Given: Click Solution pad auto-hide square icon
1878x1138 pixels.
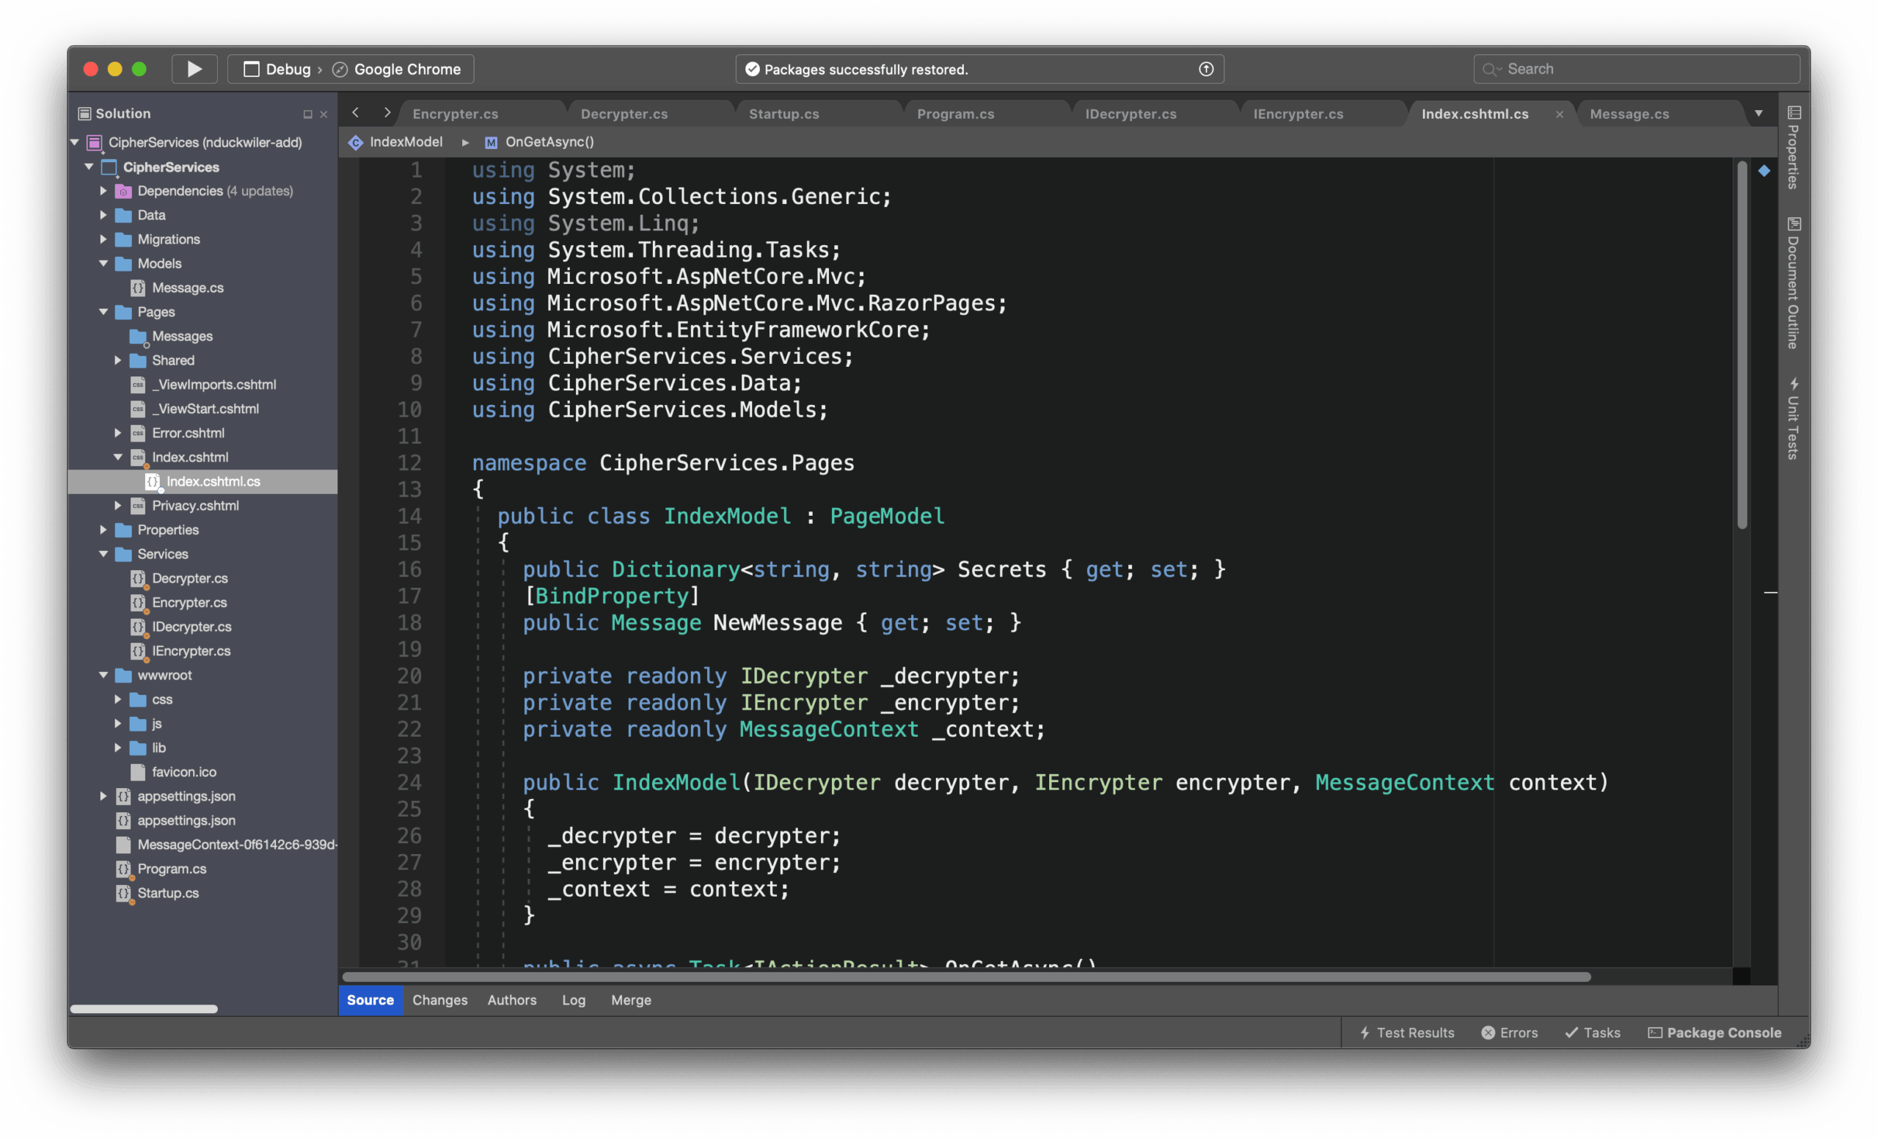Looking at the screenshot, I should [x=308, y=114].
